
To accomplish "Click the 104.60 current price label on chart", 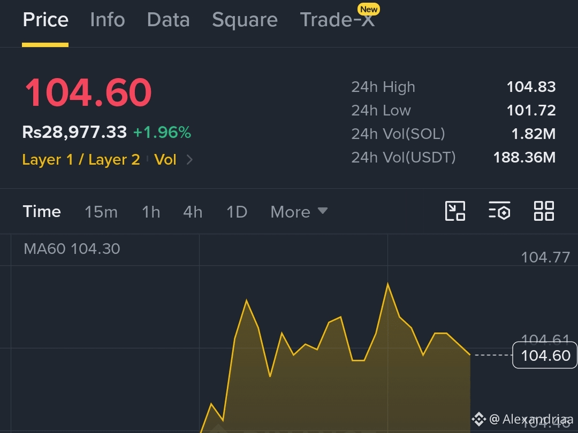I will pyautogui.click(x=545, y=355).
